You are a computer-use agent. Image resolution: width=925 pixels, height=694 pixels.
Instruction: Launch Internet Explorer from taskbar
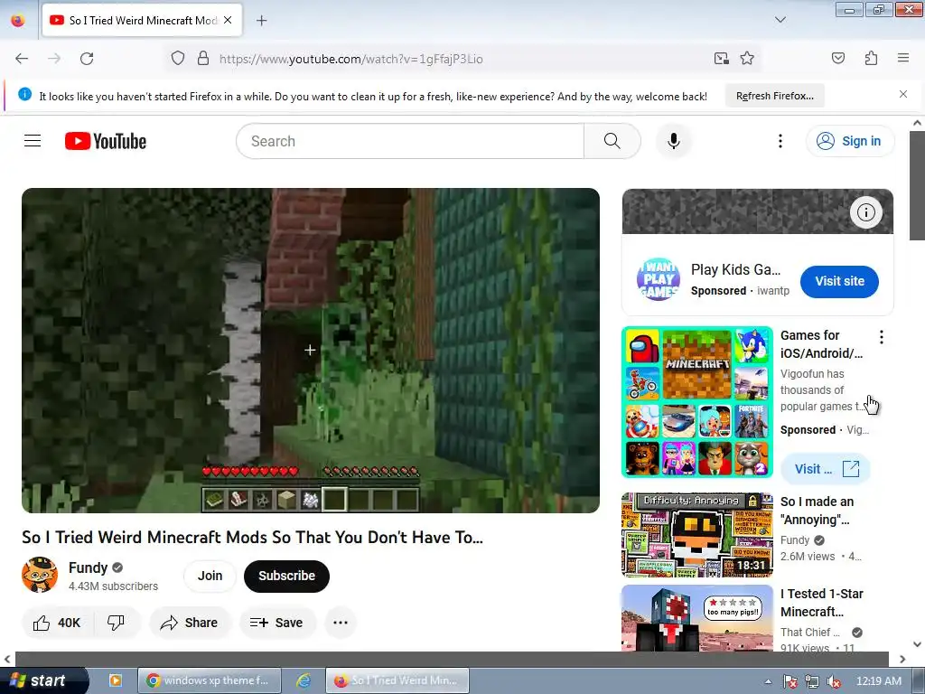[x=304, y=680]
